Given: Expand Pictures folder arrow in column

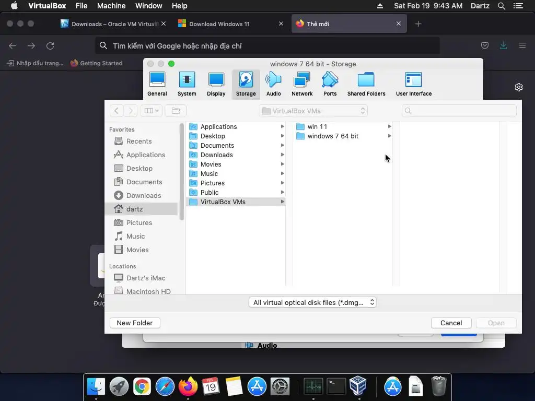Looking at the screenshot, I should pos(282,183).
